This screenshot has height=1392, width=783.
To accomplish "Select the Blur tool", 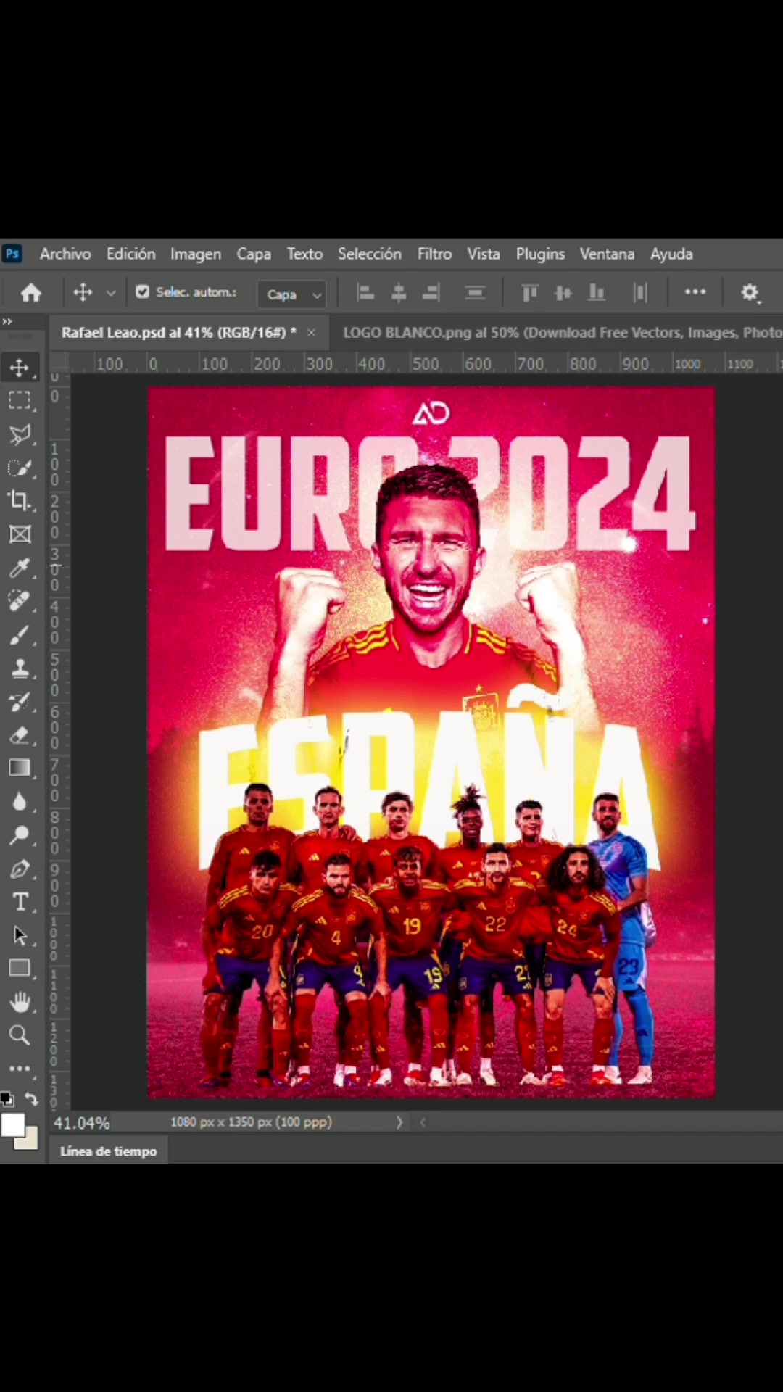I will coord(20,802).
